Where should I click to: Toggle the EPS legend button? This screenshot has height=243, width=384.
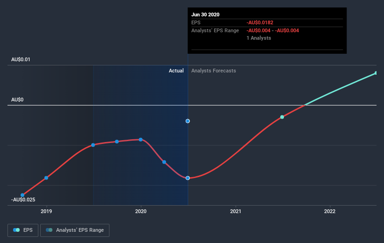[23, 230]
